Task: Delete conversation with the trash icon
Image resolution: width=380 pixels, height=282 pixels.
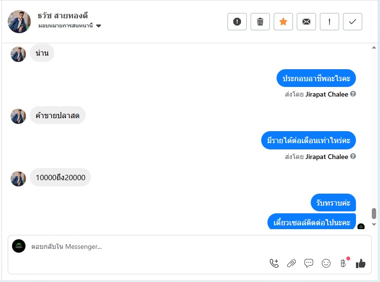Action: pyautogui.click(x=260, y=22)
